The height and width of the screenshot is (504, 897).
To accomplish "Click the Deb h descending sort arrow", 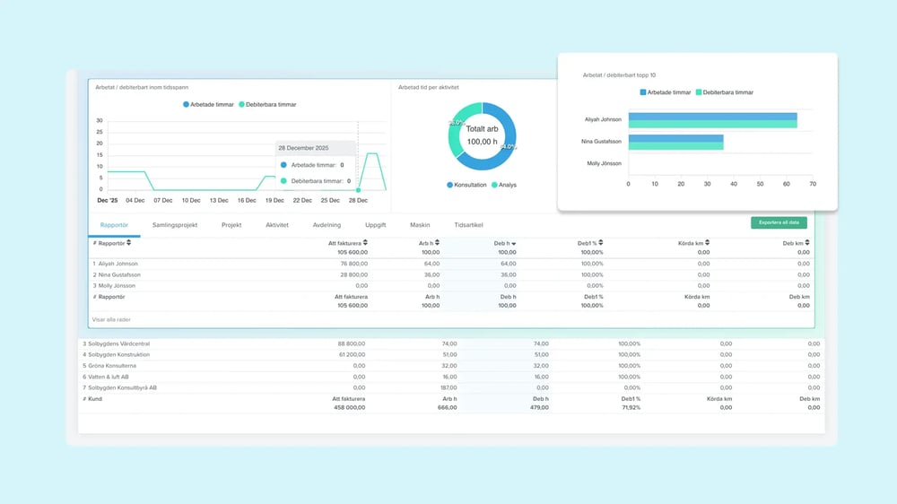I will tap(513, 243).
